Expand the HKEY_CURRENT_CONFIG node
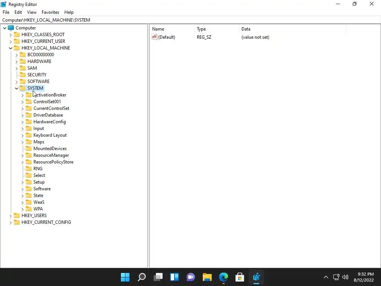The image size is (381, 286). pos(10,222)
